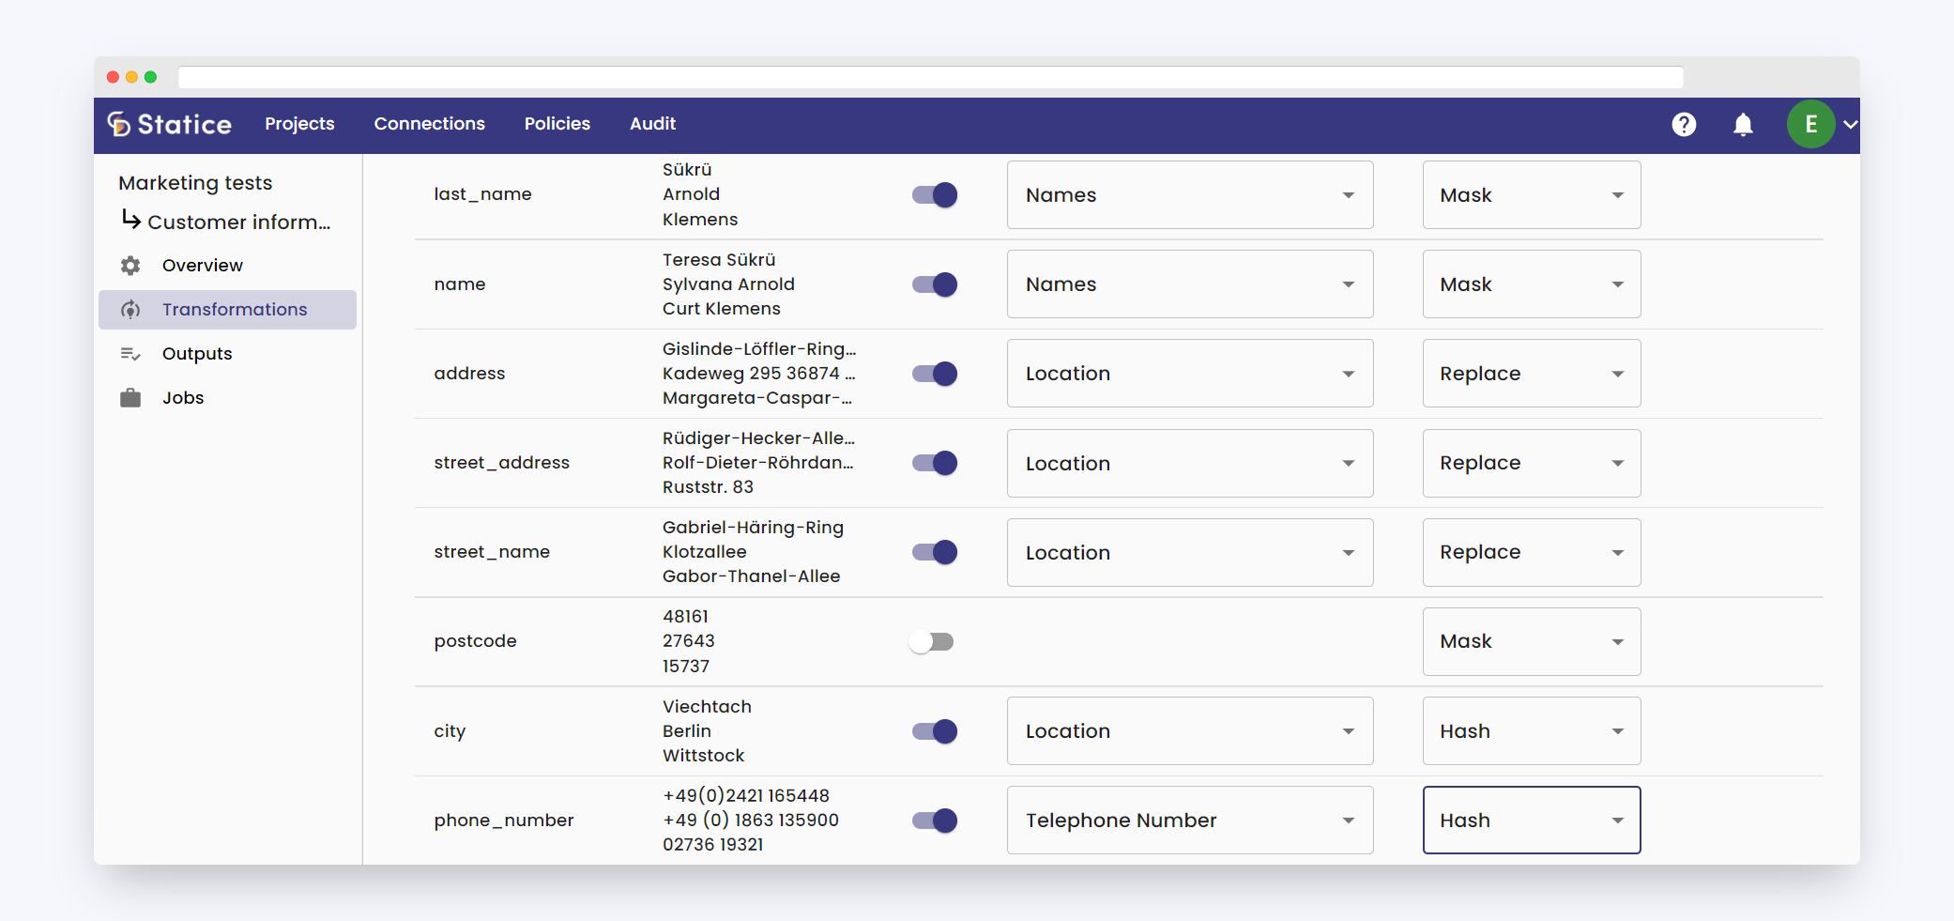The image size is (1954, 921).
Task: Open the address Replace dropdown
Action: pos(1531,374)
